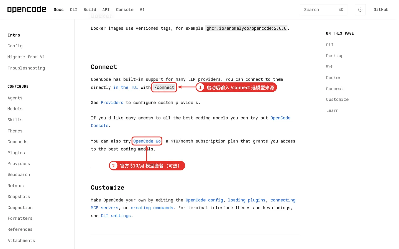The image size is (399, 249).
Task: Click the OpenCode Go link
Action: point(147,141)
